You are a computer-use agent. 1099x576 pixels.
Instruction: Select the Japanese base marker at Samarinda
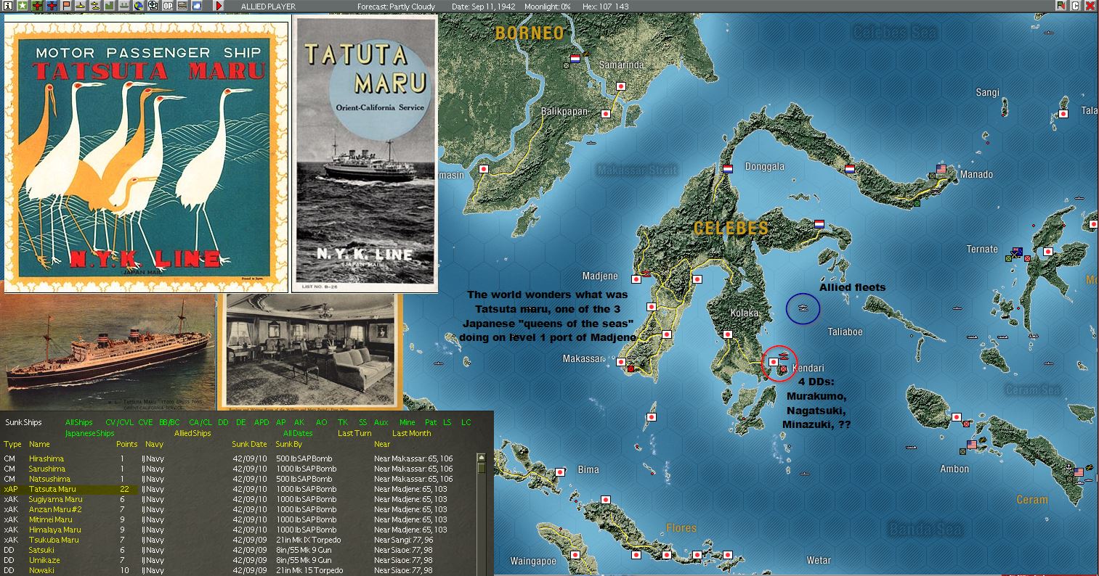(621, 86)
